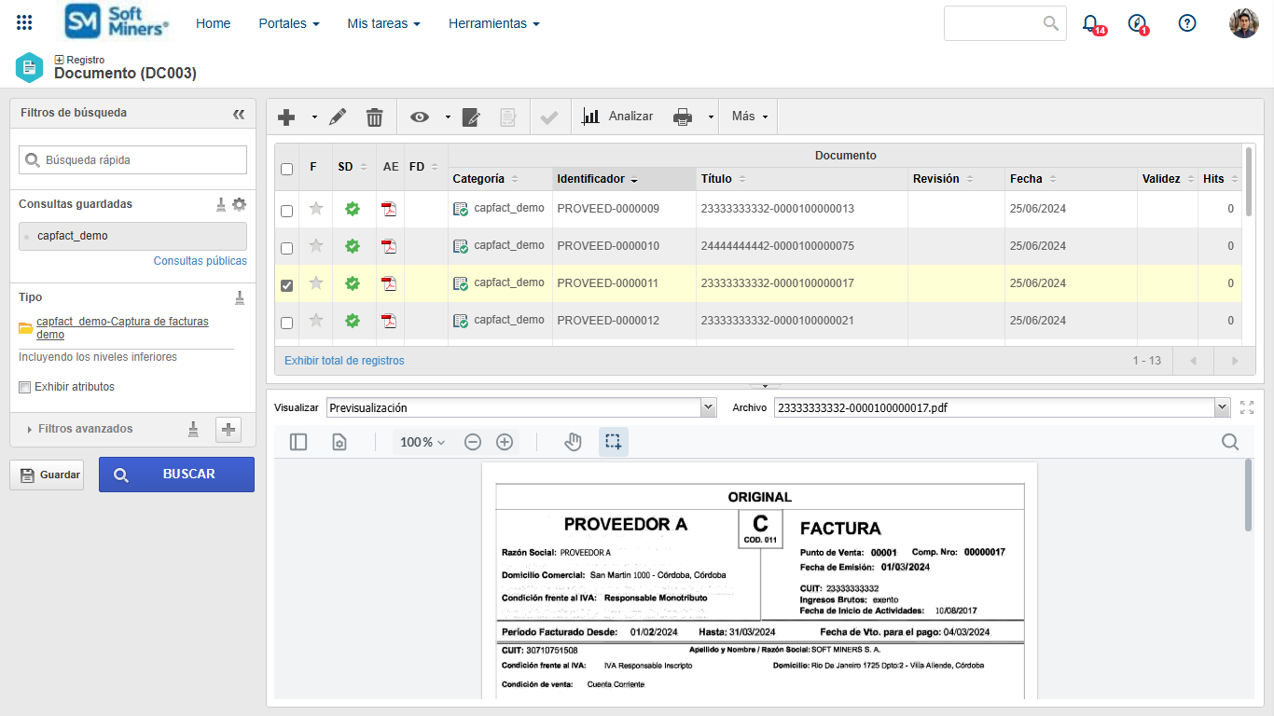Open the apps grid launcher icon

click(24, 23)
